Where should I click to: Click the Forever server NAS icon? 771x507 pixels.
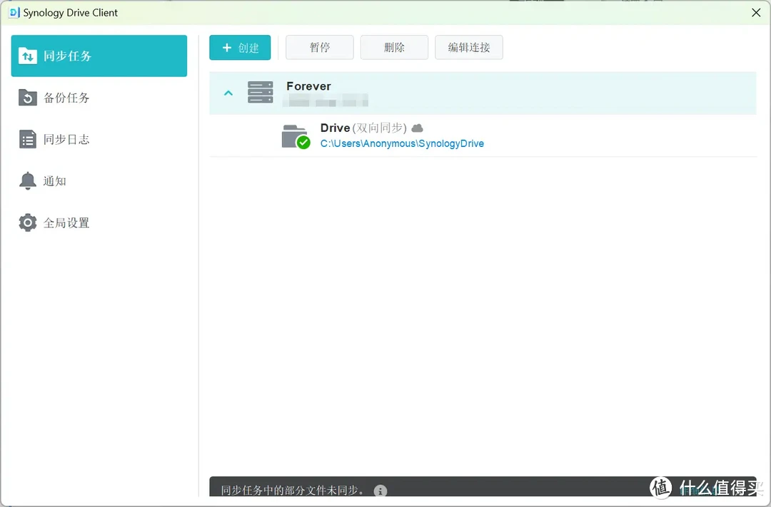click(260, 92)
